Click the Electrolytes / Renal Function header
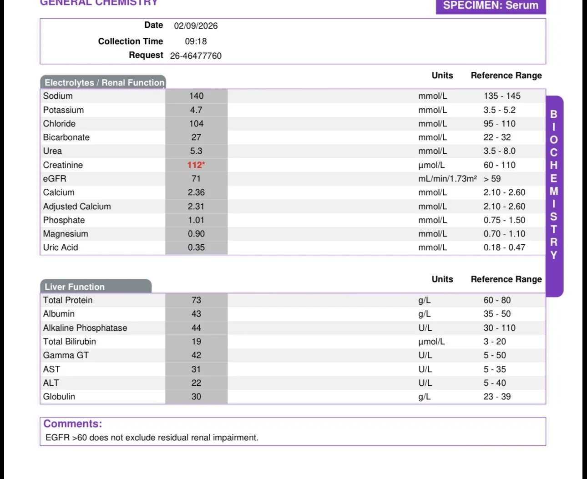 pos(103,82)
